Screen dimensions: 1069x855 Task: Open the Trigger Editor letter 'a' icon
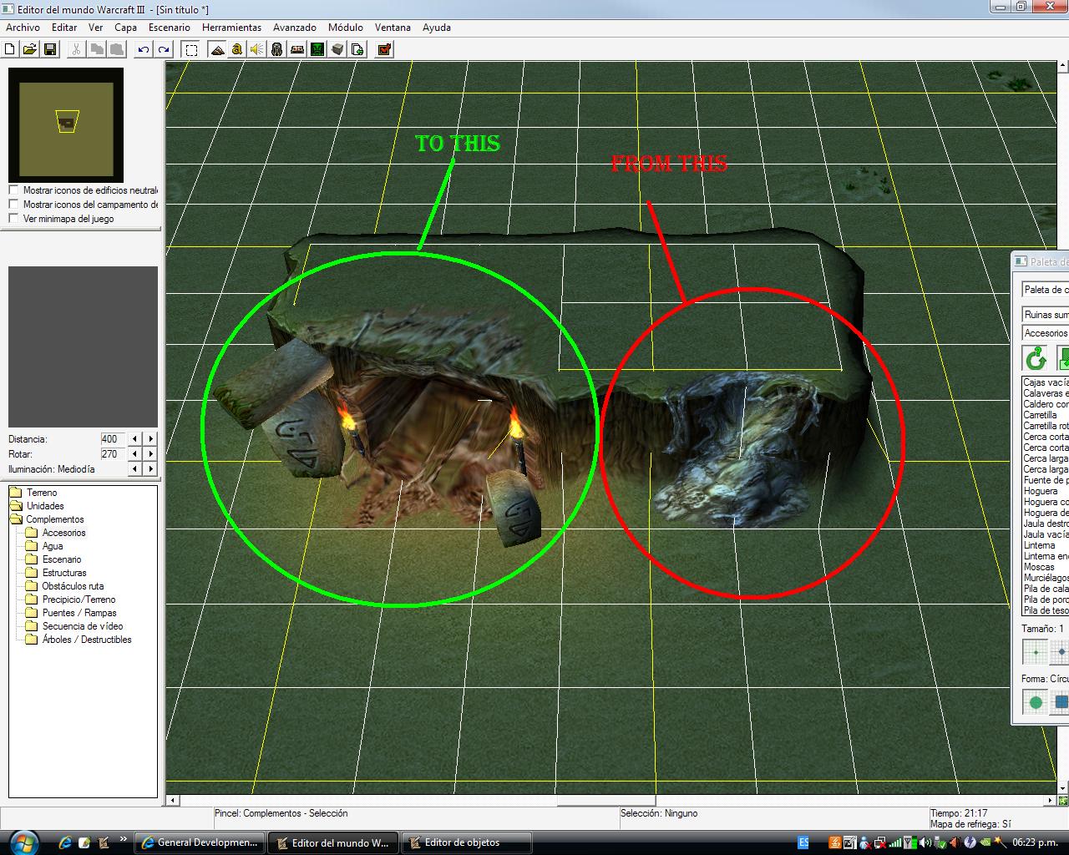click(x=237, y=49)
